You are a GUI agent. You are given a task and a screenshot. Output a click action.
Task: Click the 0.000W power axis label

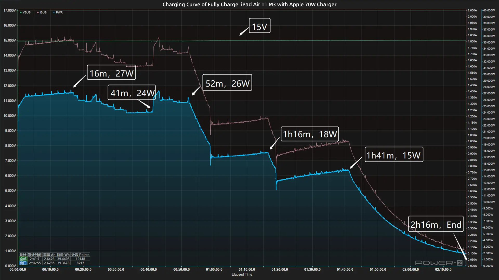488,266
